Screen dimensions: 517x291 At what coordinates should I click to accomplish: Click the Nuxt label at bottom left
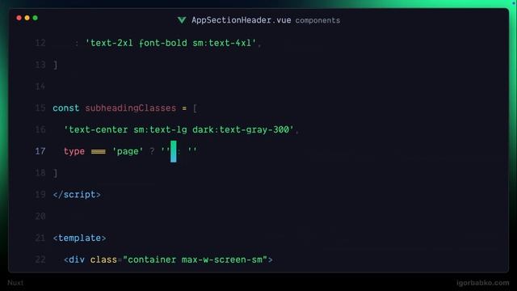coord(15,283)
